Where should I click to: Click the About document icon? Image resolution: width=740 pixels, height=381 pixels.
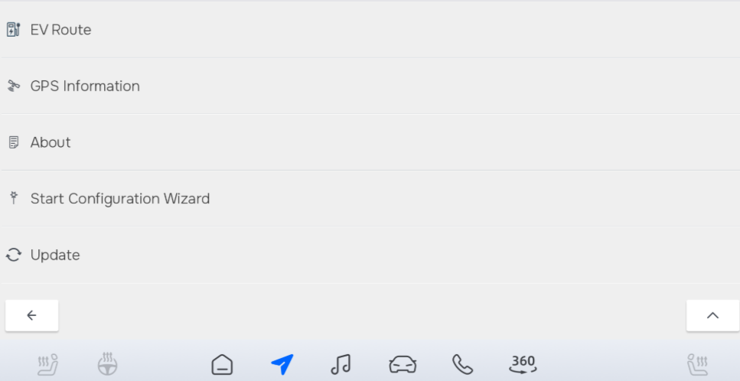[x=14, y=142]
